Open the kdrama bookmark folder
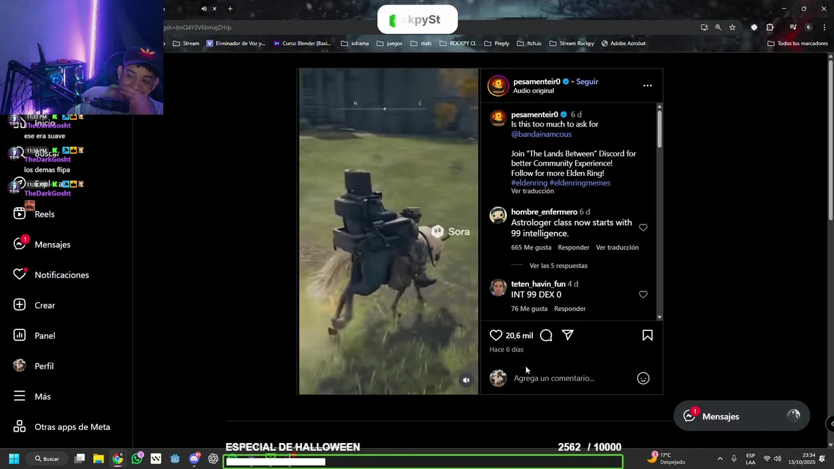834x469 pixels. pos(354,44)
